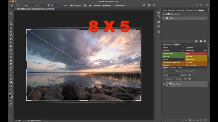
Task: Select the Path Selection tool
Action: tap(11, 75)
